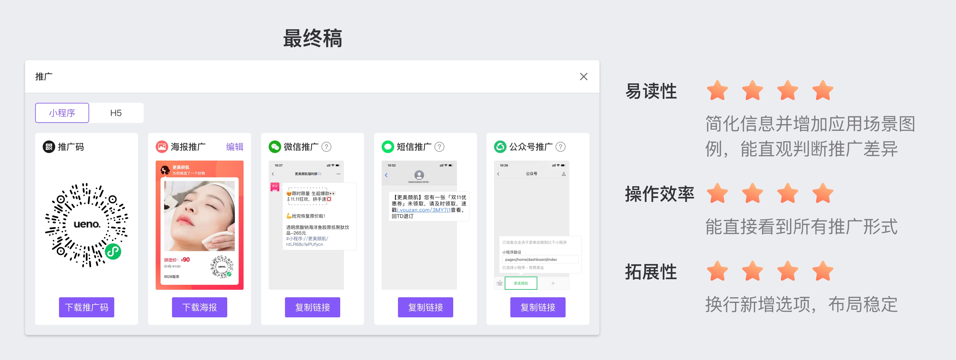Click the green WeChat 微信推广 icon
Image resolution: width=956 pixels, height=360 pixels.
tap(275, 147)
